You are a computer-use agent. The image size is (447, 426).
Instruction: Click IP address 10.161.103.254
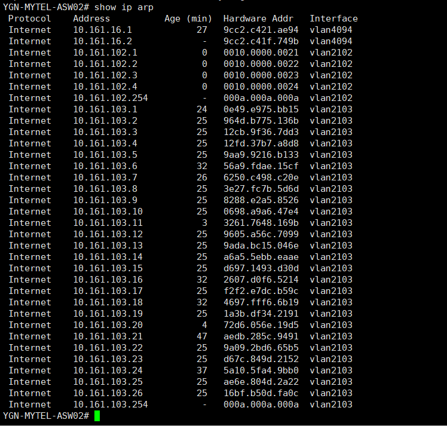[x=111, y=404]
